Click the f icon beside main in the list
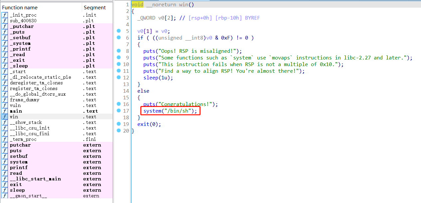 pos(4,111)
